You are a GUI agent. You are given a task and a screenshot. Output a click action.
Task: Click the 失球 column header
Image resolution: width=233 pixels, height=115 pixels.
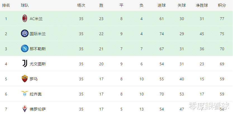point(182,6)
